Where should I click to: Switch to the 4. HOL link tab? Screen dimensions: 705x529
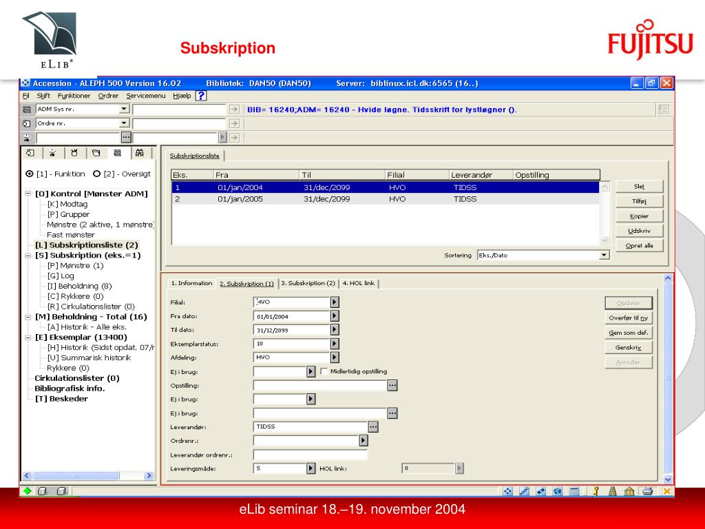359,283
